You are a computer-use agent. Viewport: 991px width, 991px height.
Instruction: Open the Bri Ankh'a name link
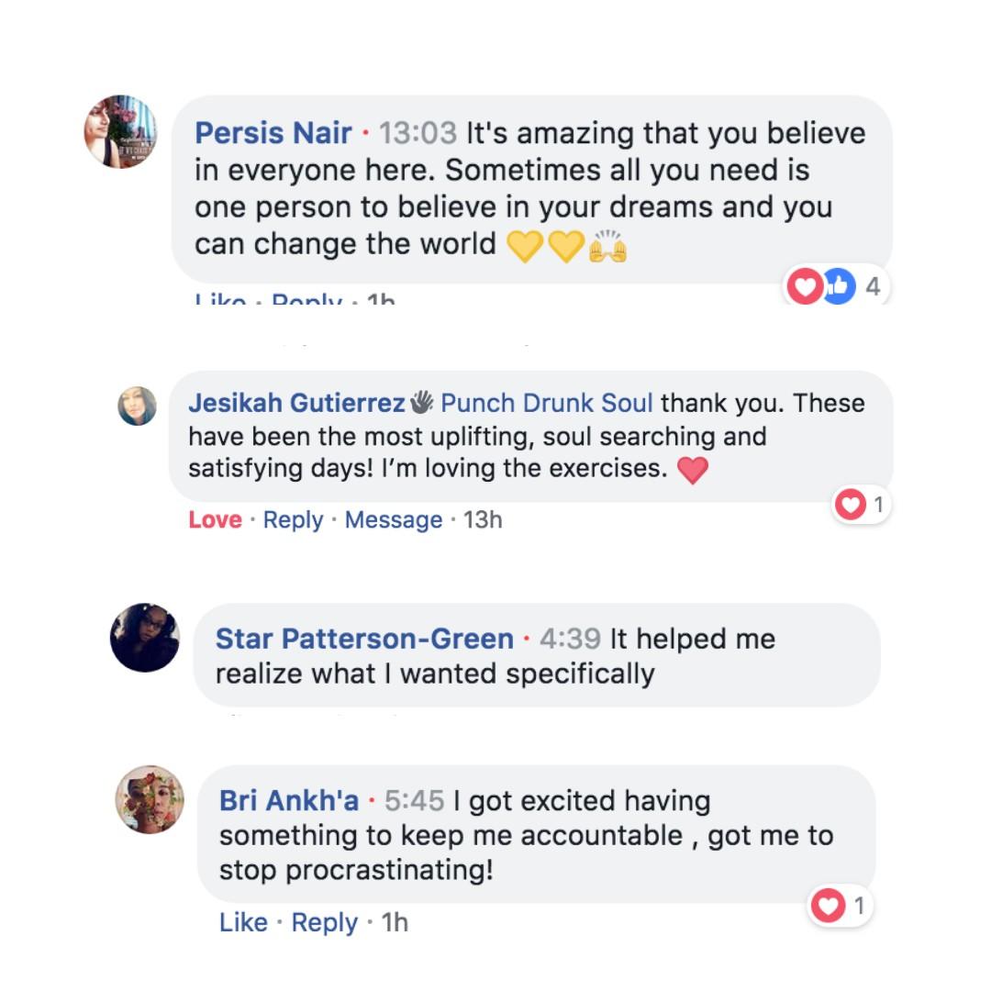[x=289, y=801]
